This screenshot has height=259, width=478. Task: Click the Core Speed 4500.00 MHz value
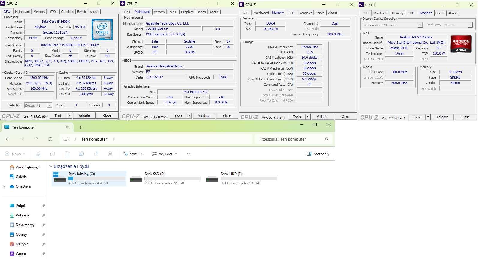pos(39,78)
